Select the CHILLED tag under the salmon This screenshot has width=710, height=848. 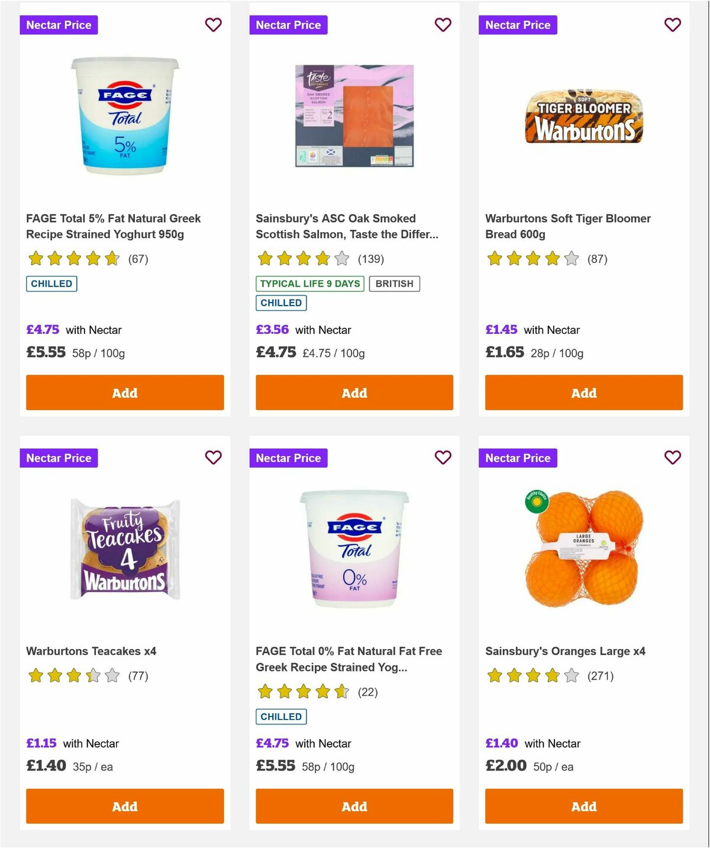click(281, 303)
